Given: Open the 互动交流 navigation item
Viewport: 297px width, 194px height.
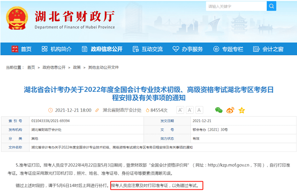Looking at the screenshot, I should click(x=152, y=49).
